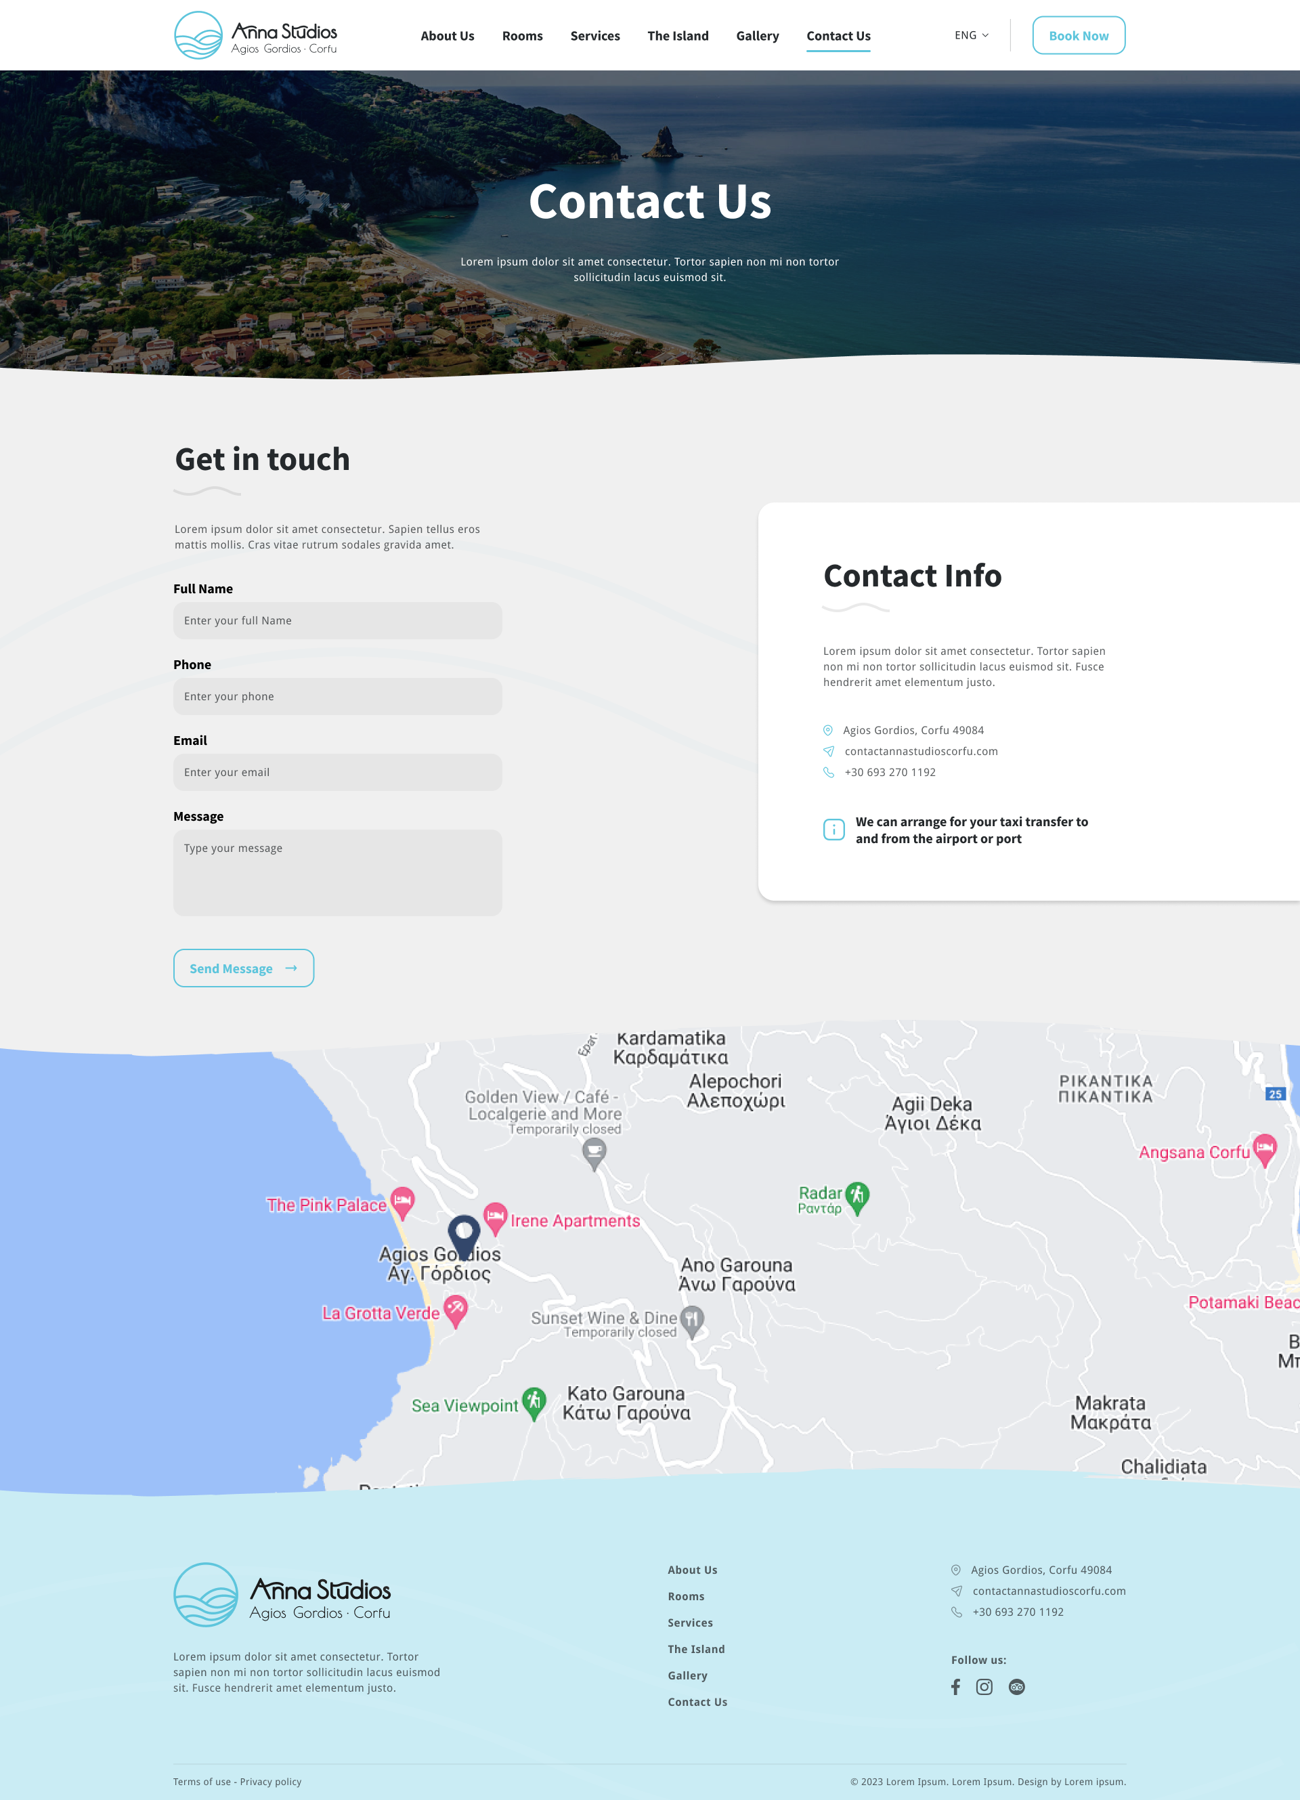Click the Anna Studios header logo
Image resolution: width=1300 pixels, height=1800 pixels.
(x=255, y=36)
